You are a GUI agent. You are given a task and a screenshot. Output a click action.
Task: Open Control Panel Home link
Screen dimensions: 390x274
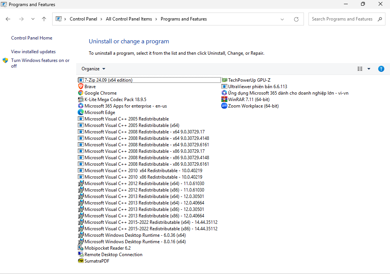32,38
